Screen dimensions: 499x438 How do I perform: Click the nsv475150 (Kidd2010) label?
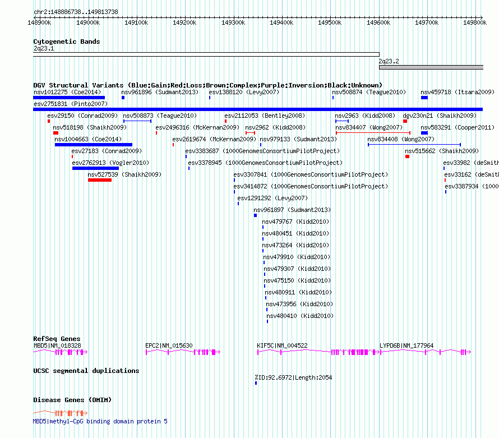point(297,280)
